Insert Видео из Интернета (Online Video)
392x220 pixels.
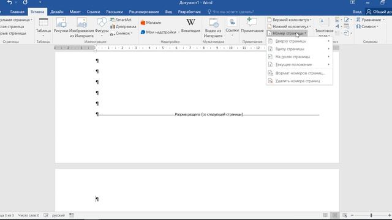[x=213, y=28]
